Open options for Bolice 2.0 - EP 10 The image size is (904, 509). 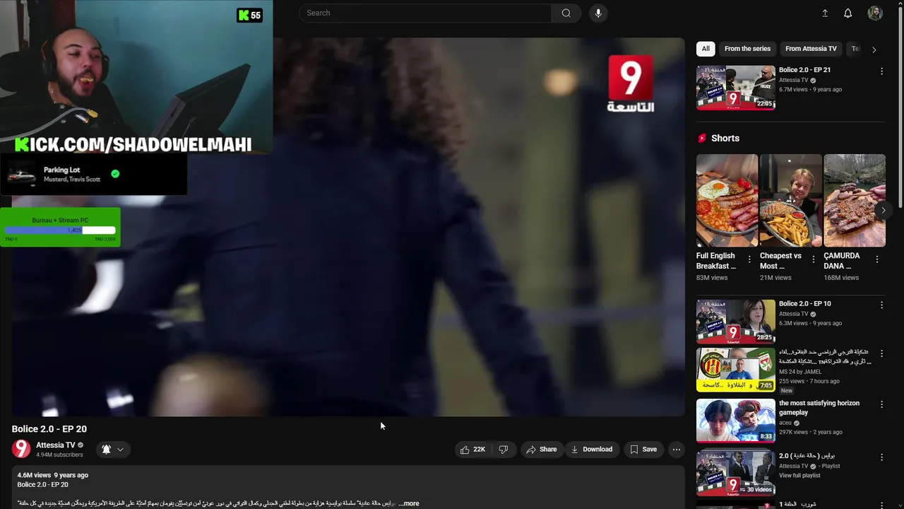pos(881,305)
